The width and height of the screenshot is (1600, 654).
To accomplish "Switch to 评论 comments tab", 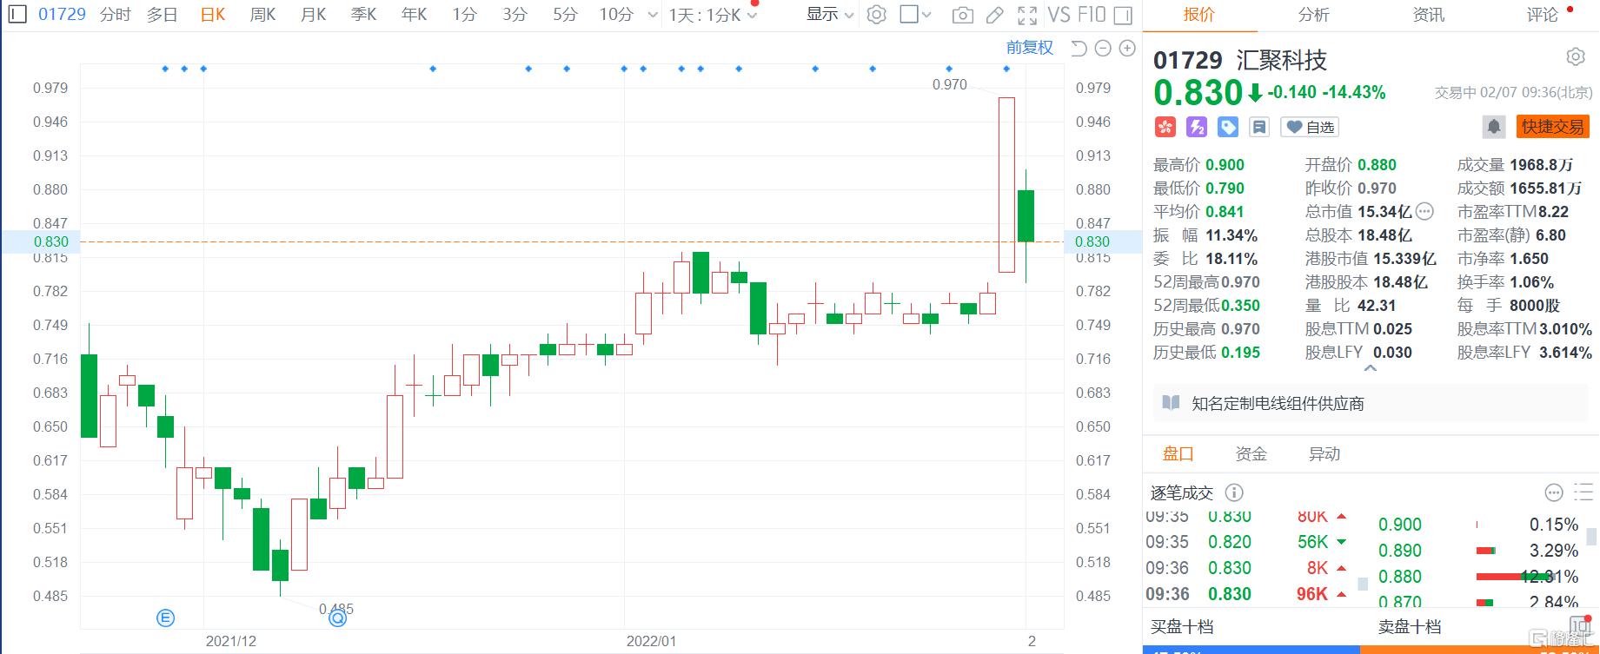I will tap(1543, 15).
